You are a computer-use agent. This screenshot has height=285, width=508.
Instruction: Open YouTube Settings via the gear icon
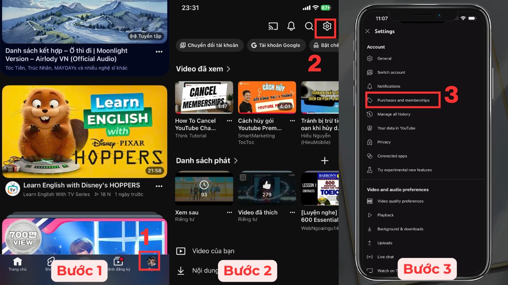pyautogui.click(x=325, y=26)
